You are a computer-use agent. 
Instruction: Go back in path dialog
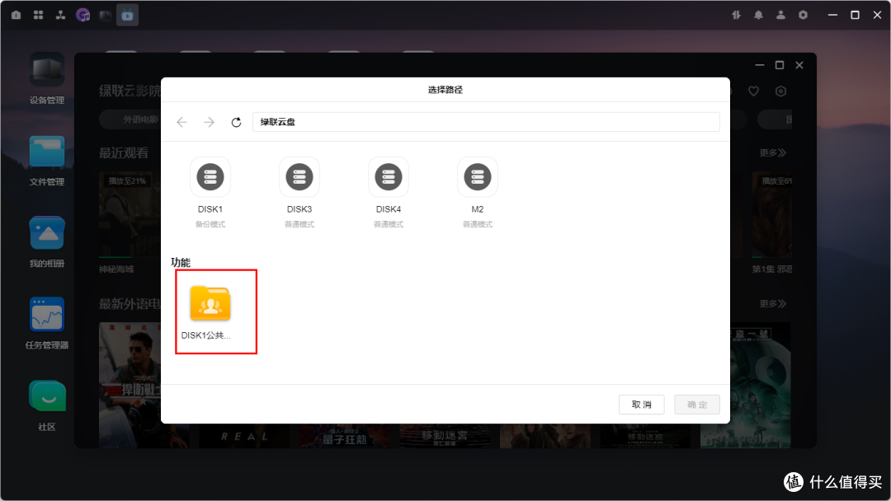[181, 122]
